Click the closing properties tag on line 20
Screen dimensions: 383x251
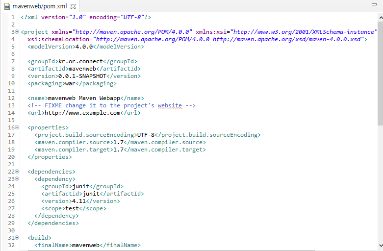point(50,157)
